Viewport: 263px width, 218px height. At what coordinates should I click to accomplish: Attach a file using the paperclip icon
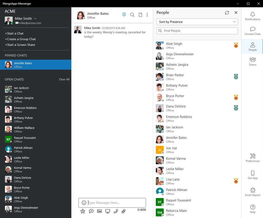point(124,211)
